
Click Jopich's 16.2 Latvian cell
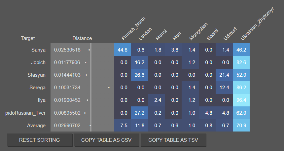(139, 62)
